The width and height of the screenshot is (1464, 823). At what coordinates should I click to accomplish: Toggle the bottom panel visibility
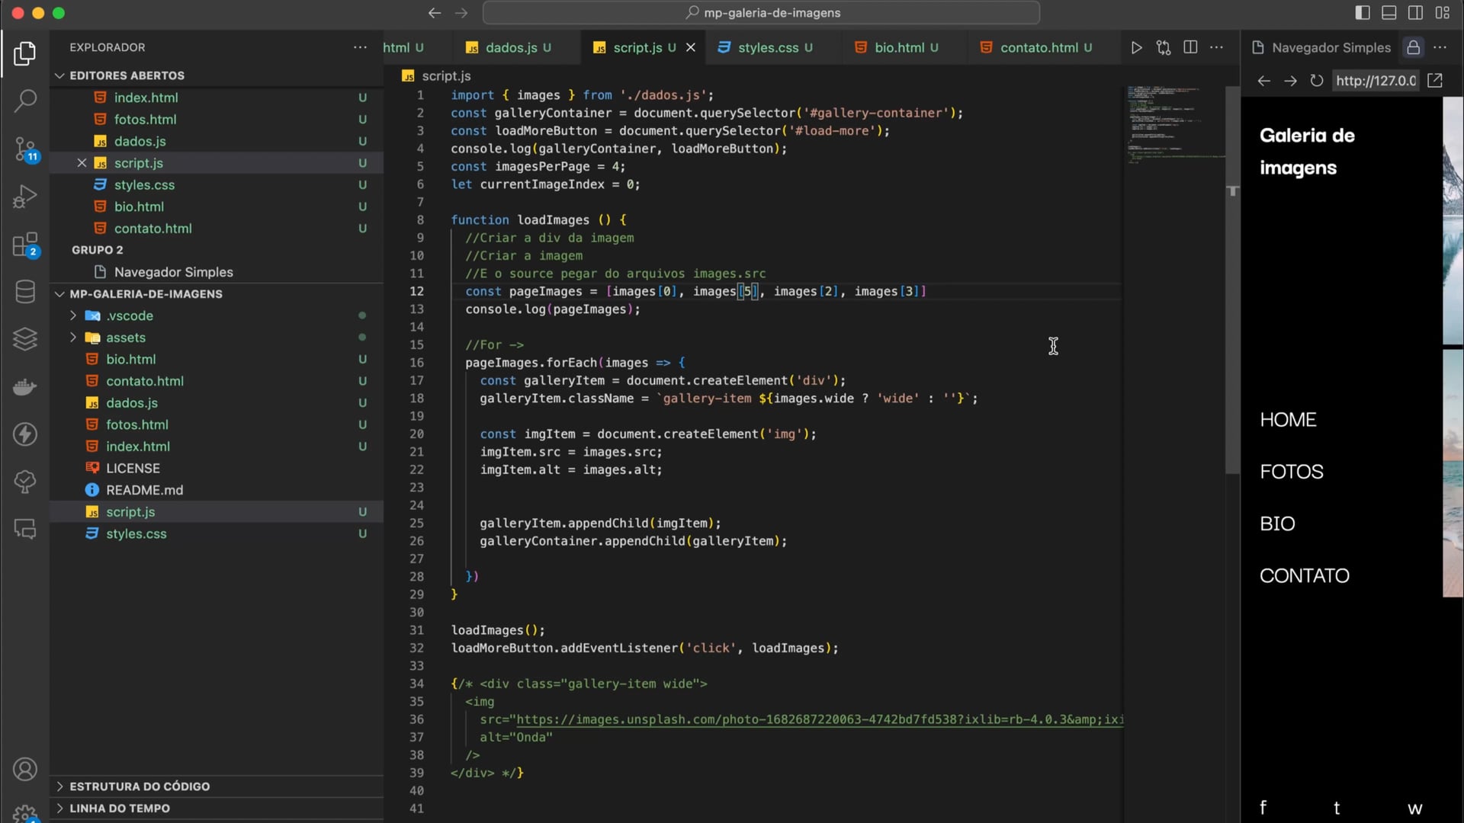pyautogui.click(x=1389, y=13)
